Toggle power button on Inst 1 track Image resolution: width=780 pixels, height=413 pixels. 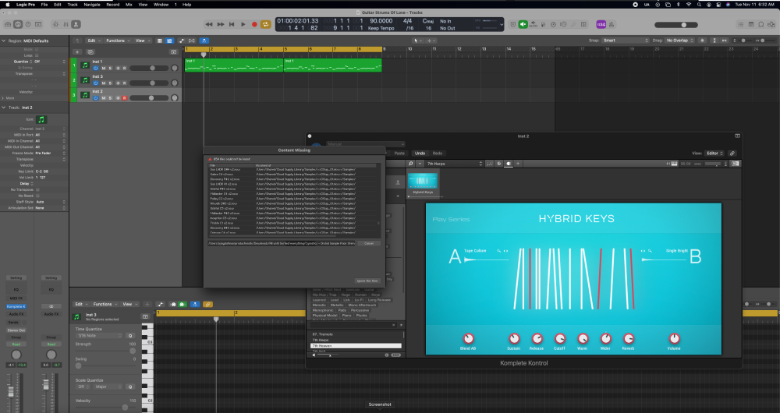pos(96,68)
